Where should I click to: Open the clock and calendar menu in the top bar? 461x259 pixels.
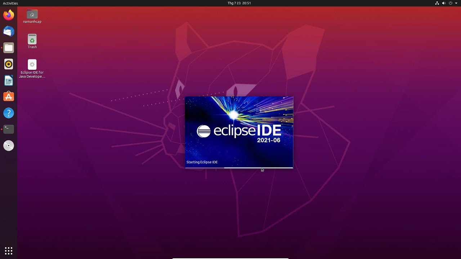pos(239,3)
